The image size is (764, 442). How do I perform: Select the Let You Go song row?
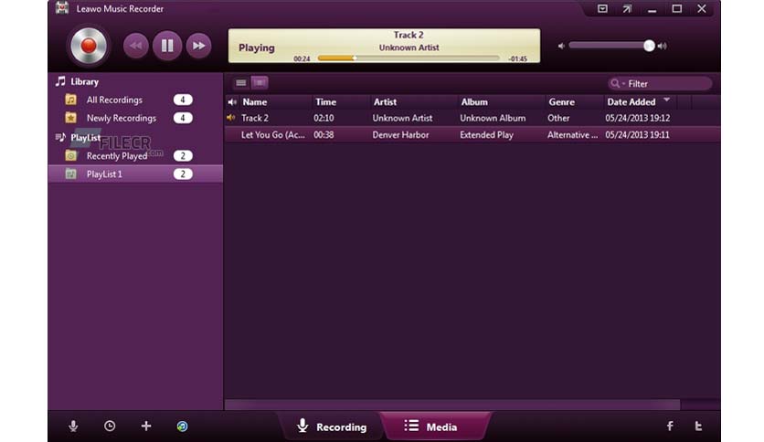tap(472, 135)
